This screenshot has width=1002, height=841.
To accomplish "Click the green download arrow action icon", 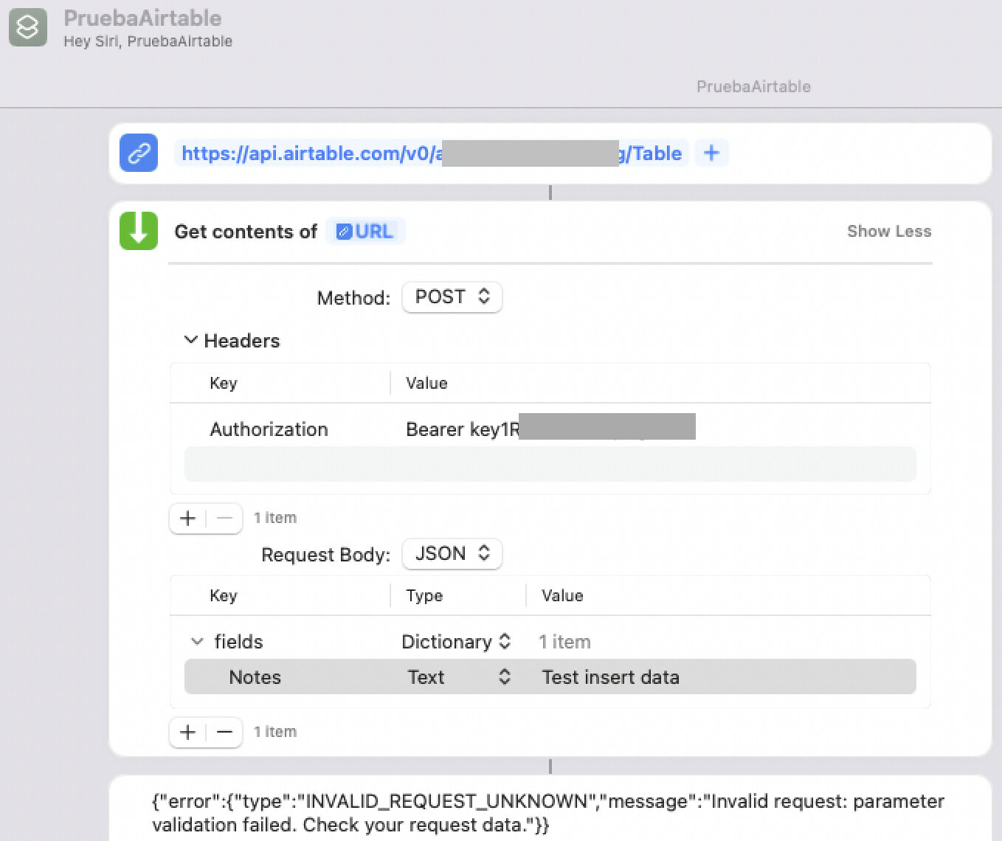I will pyautogui.click(x=139, y=231).
